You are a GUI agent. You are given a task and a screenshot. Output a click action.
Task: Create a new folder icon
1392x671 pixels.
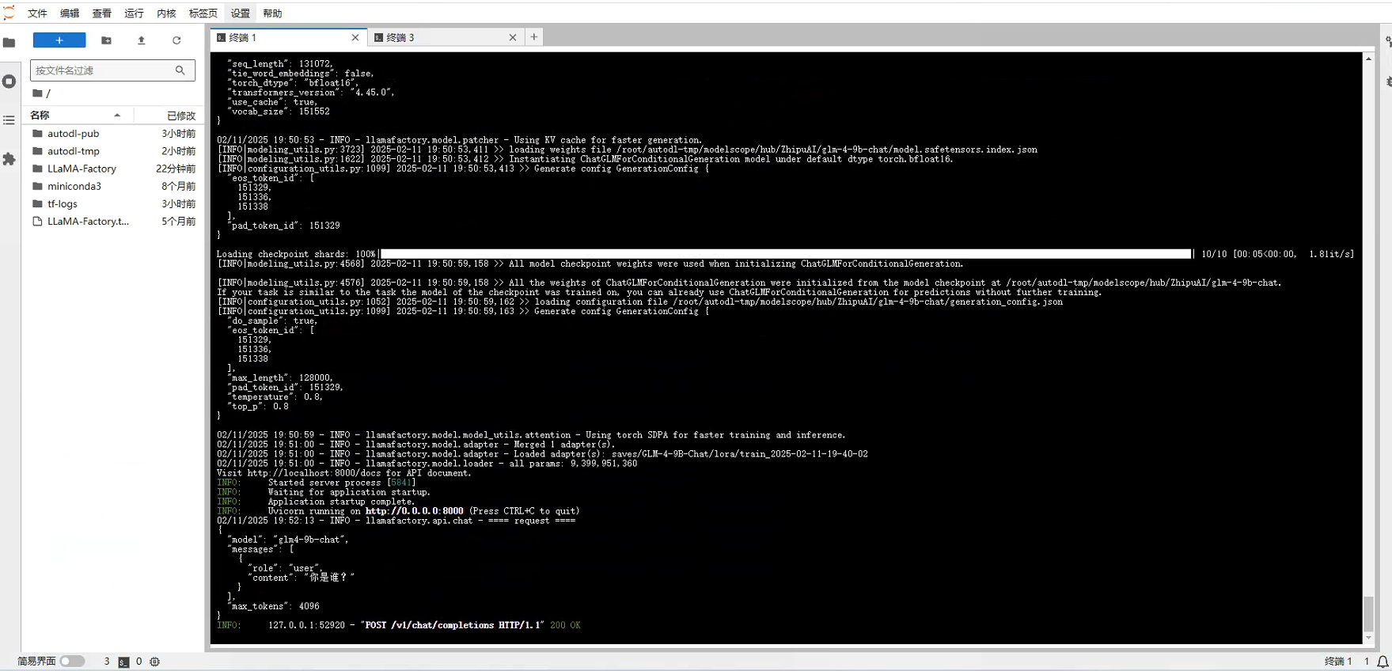pyautogui.click(x=107, y=40)
